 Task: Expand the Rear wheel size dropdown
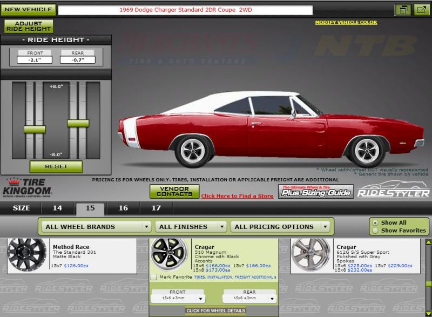[249, 298]
